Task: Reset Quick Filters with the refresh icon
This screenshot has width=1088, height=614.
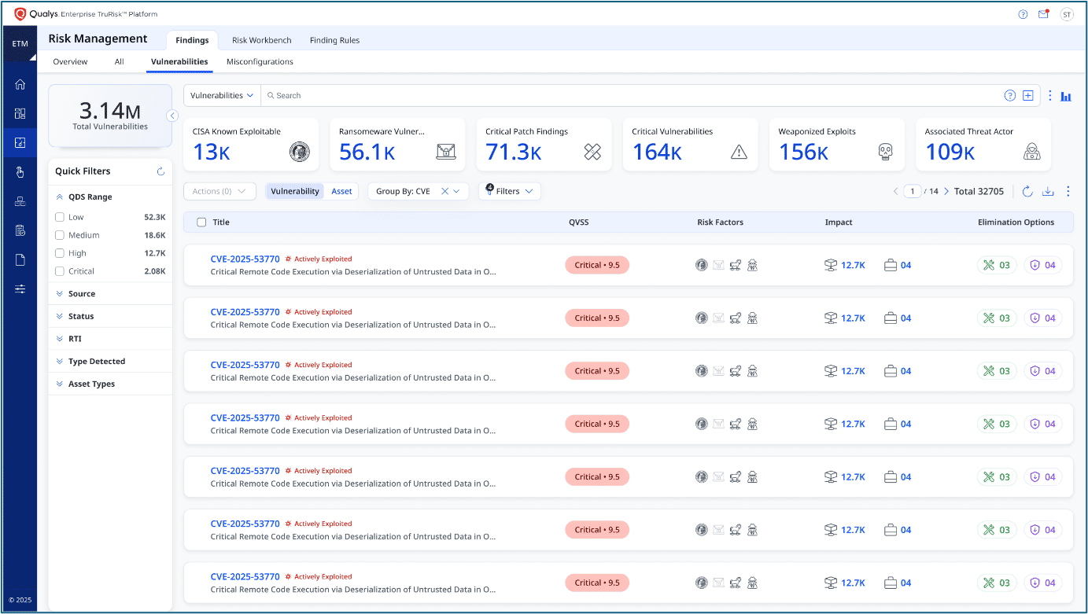Action: pos(160,171)
